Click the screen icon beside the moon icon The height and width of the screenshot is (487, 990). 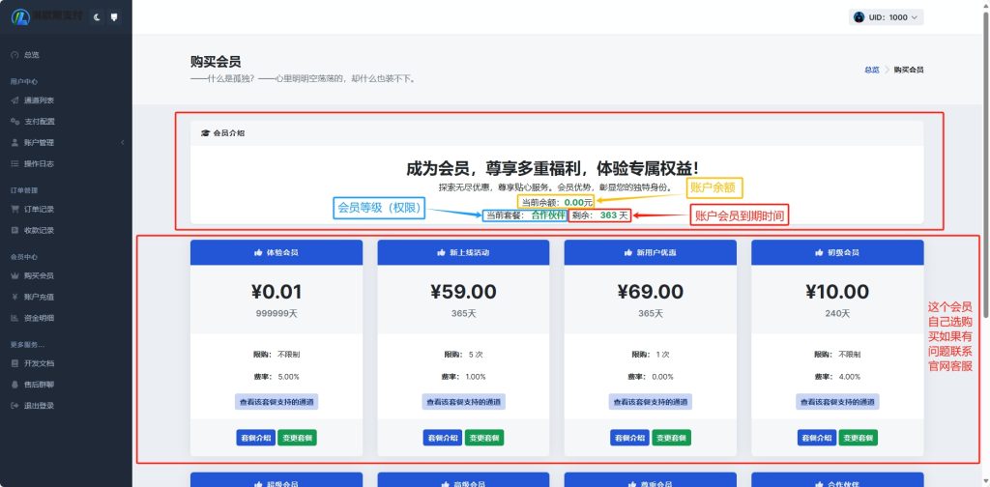pos(114,17)
